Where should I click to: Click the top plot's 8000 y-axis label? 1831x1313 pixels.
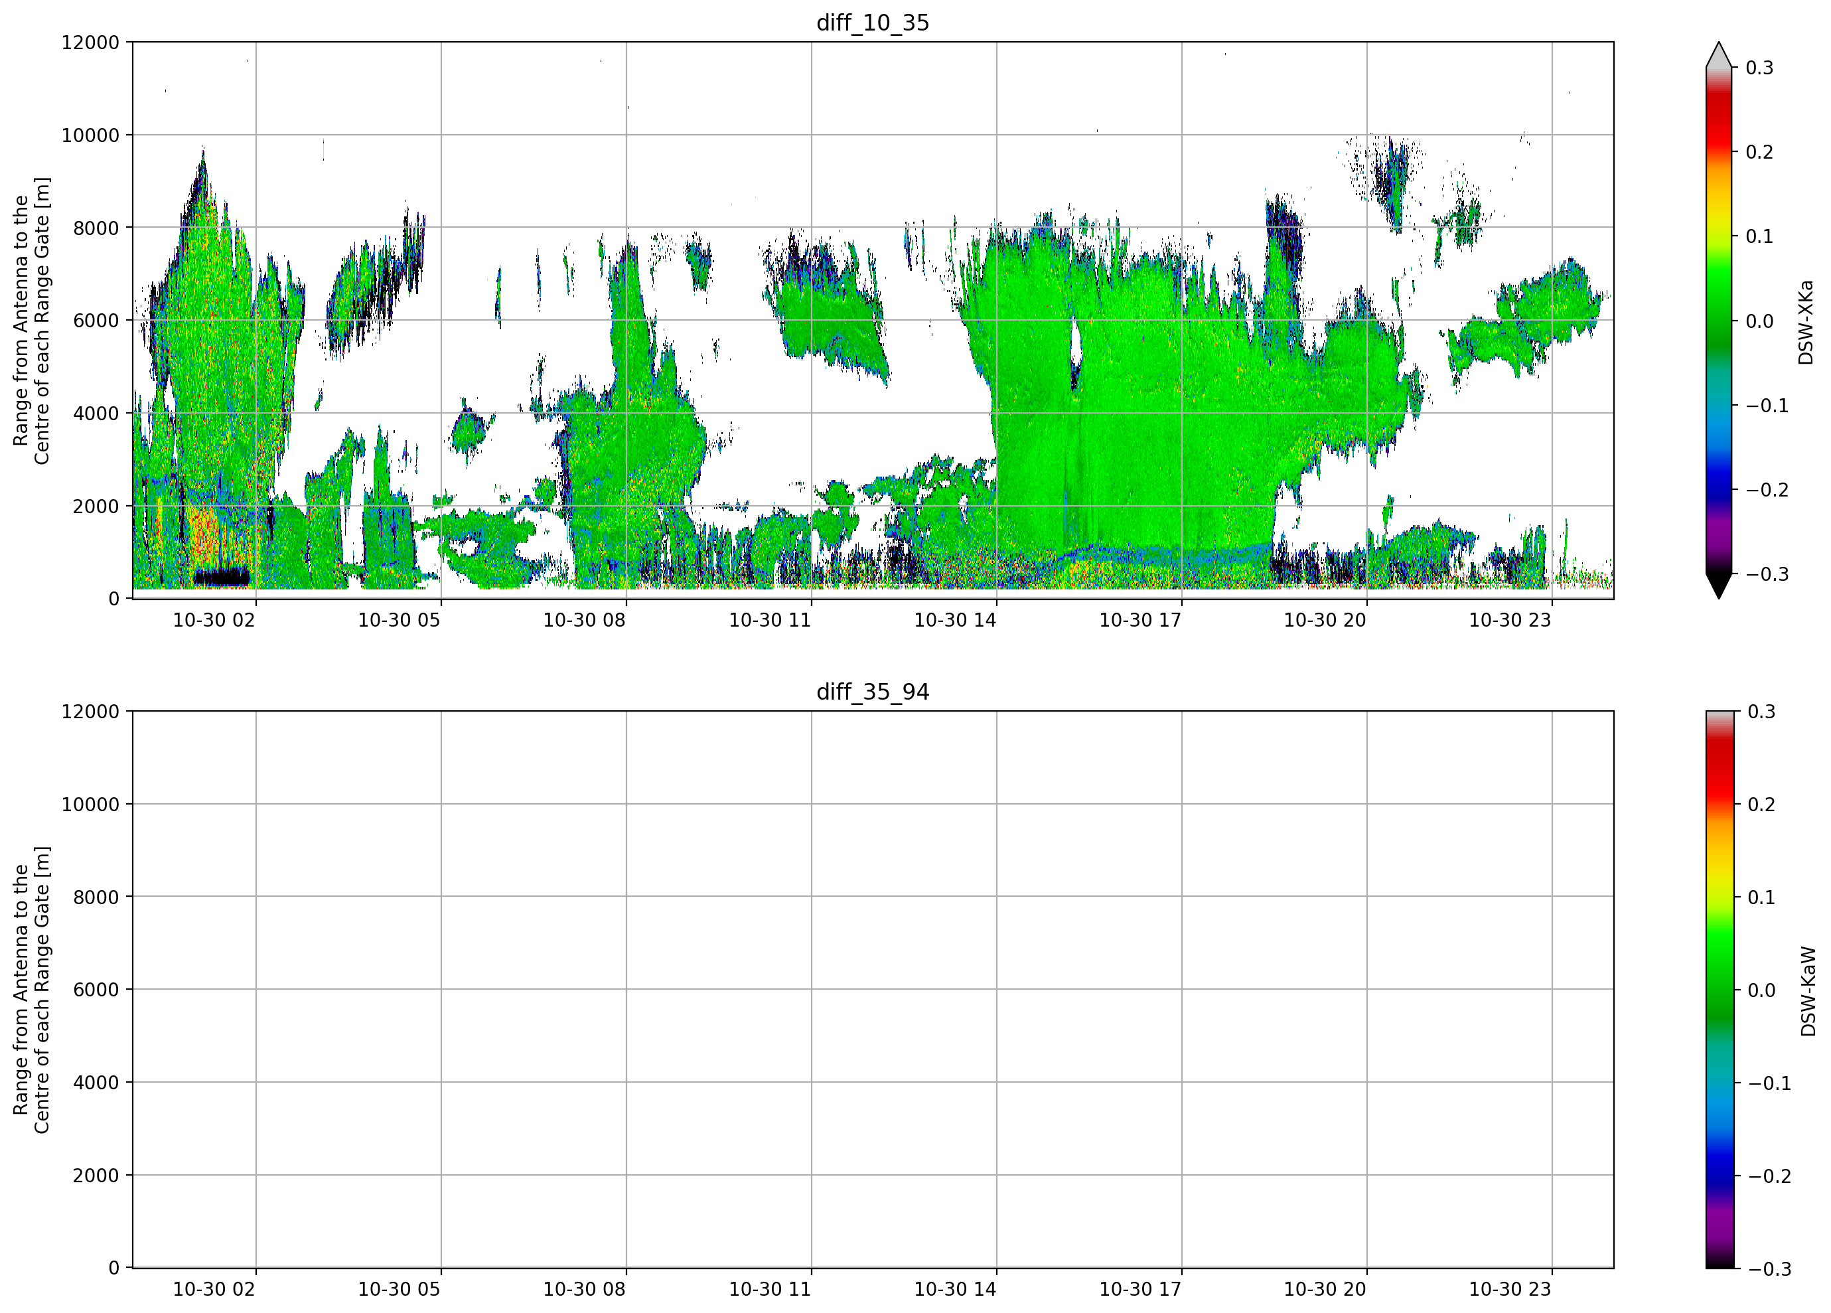click(96, 228)
